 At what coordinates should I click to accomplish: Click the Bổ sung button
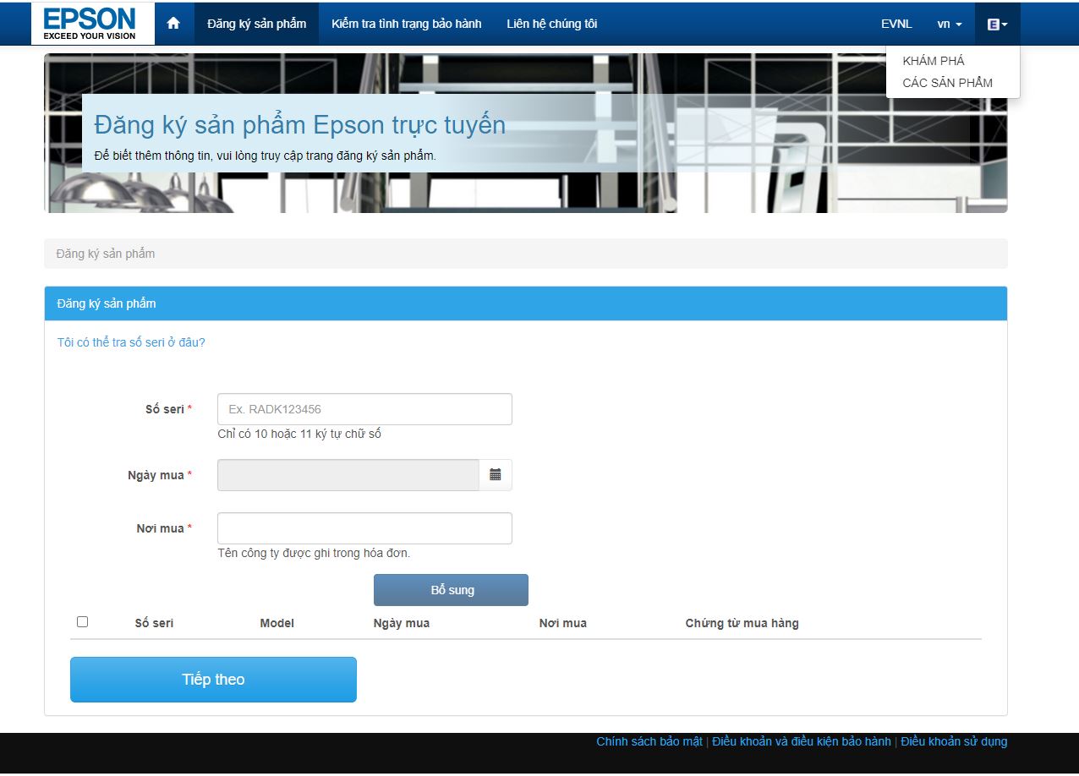[452, 590]
